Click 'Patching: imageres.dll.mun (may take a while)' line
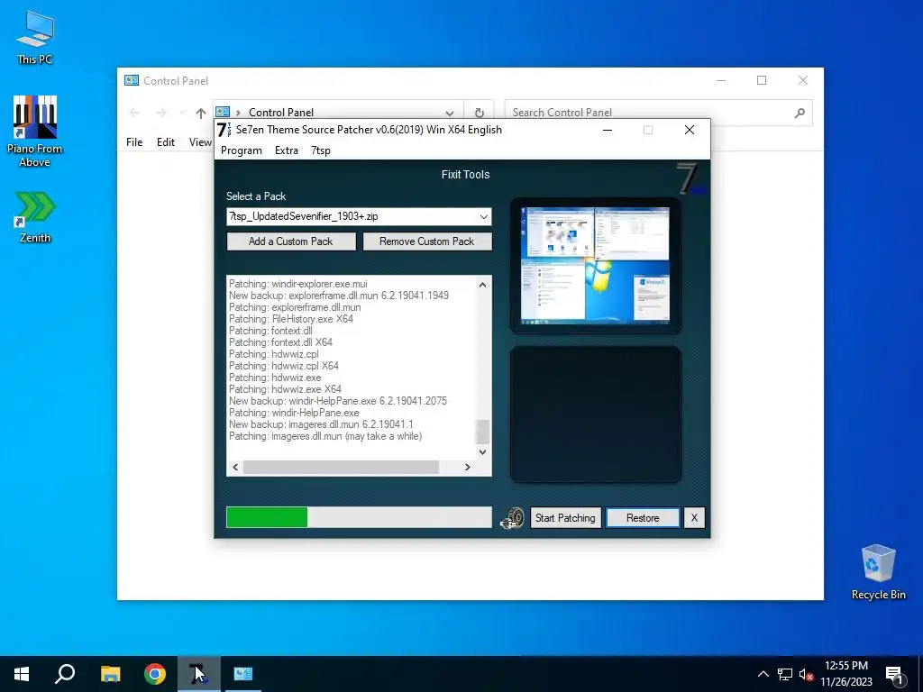This screenshot has width=923, height=692. (325, 436)
